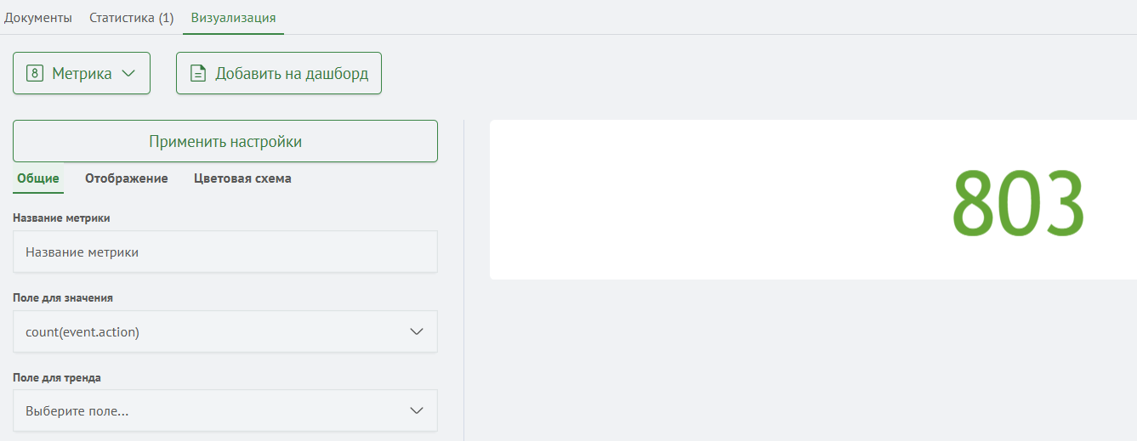Click the Метрика button text
This screenshot has width=1137, height=441.
[x=82, y=74]
